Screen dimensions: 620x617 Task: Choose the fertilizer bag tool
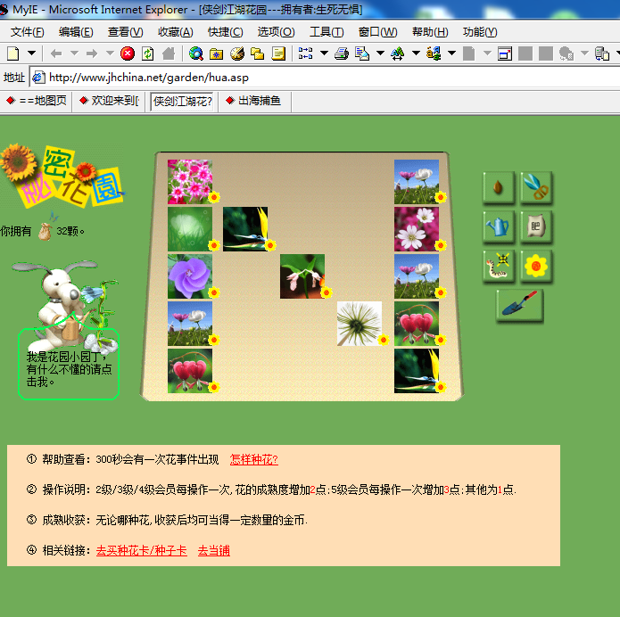536,226
